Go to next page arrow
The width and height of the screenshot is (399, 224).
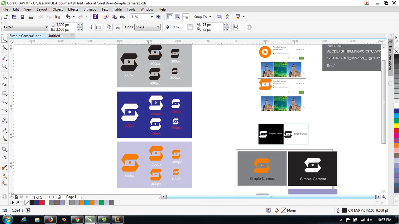pyautogui.click(x=49, y=197)
